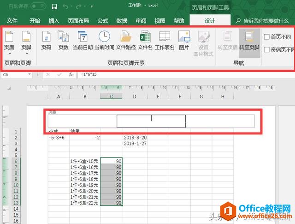Switch to the 审阅 tab
Image resolution: width=295 pixels, height=224 pixels.
pos(141,20)
